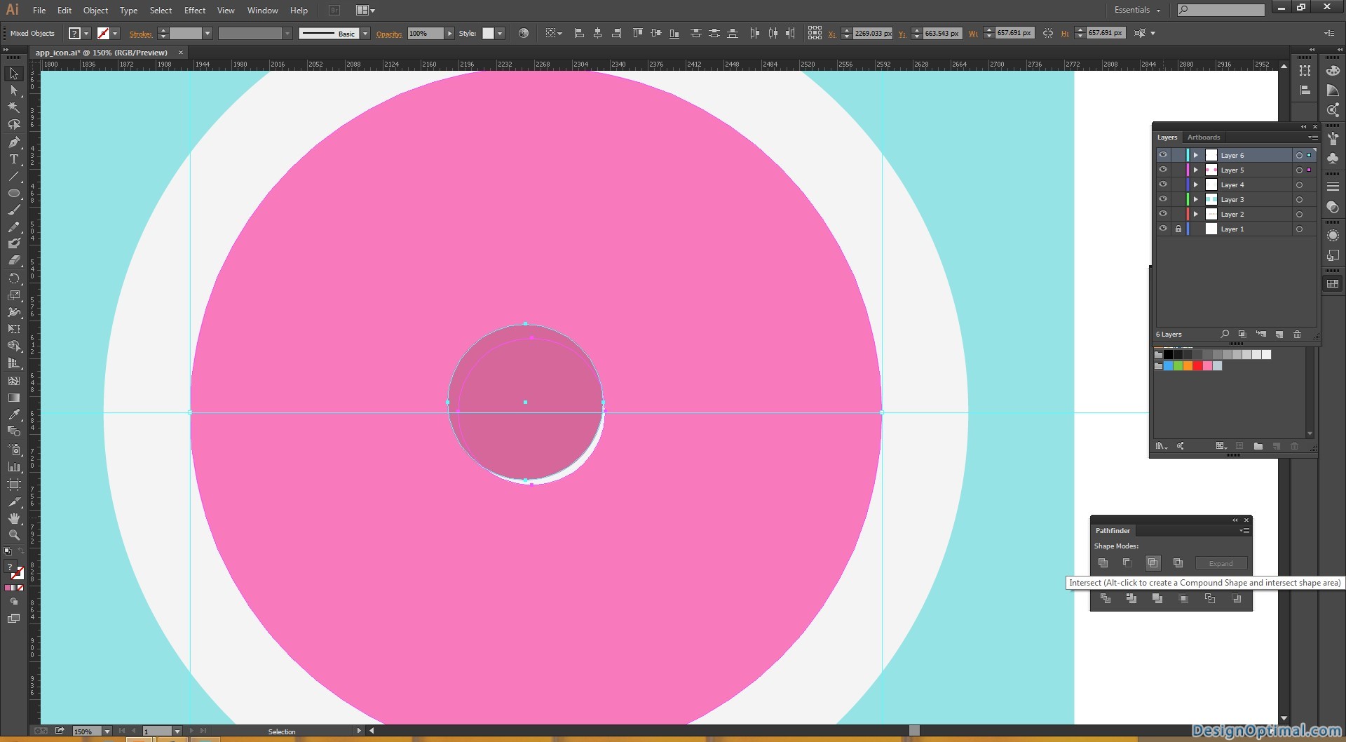Choose the Lasso tool
This screenshot has height=742, width=1346.
13,125
